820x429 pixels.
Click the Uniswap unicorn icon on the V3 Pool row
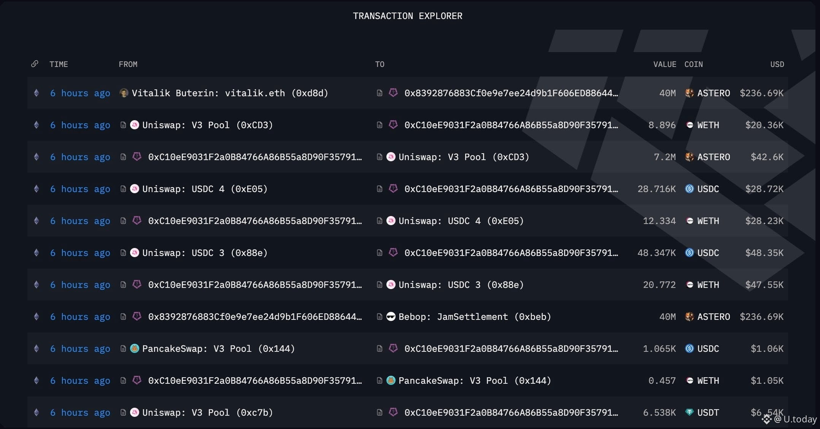pos(135,125)
